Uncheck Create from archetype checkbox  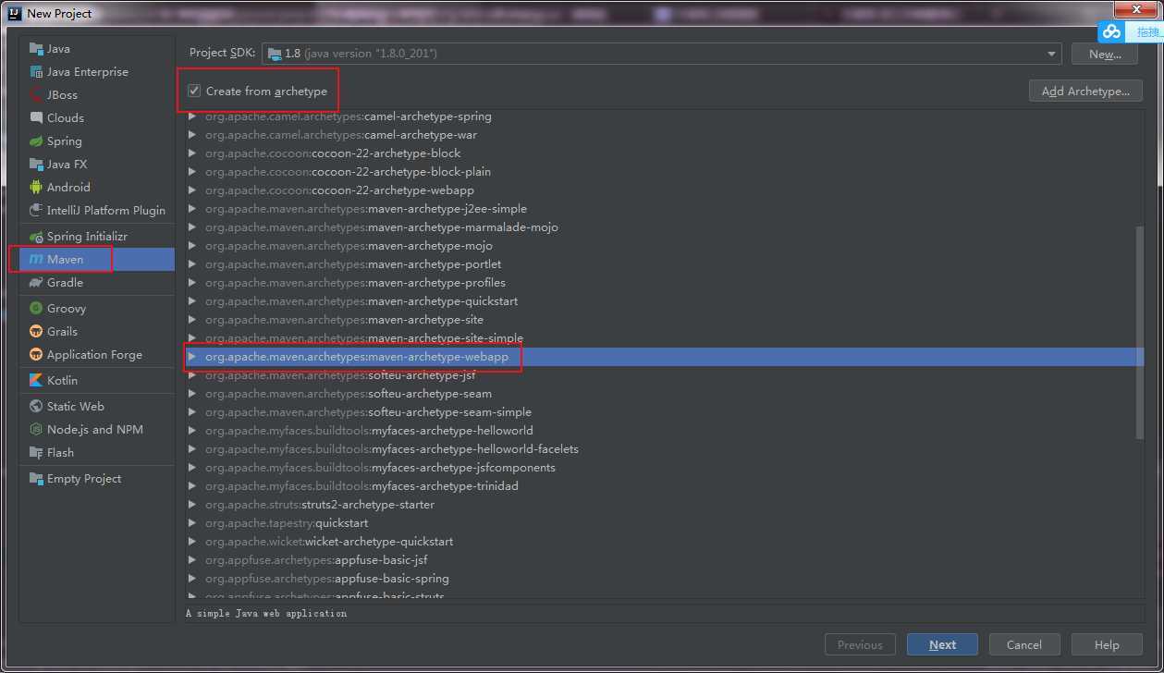[194, 91]
